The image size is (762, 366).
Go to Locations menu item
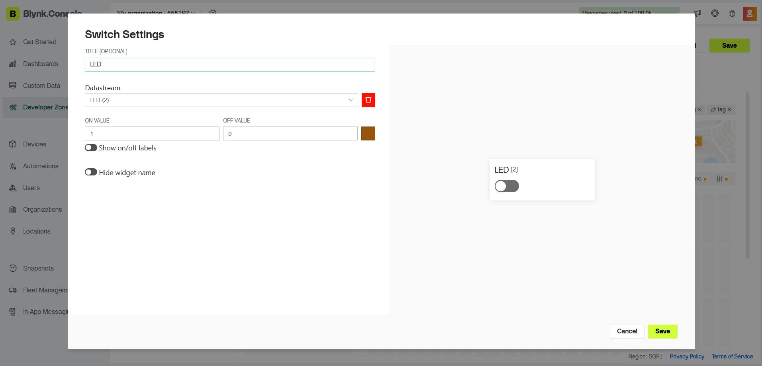pyautogui.click(x=37, y=231)
